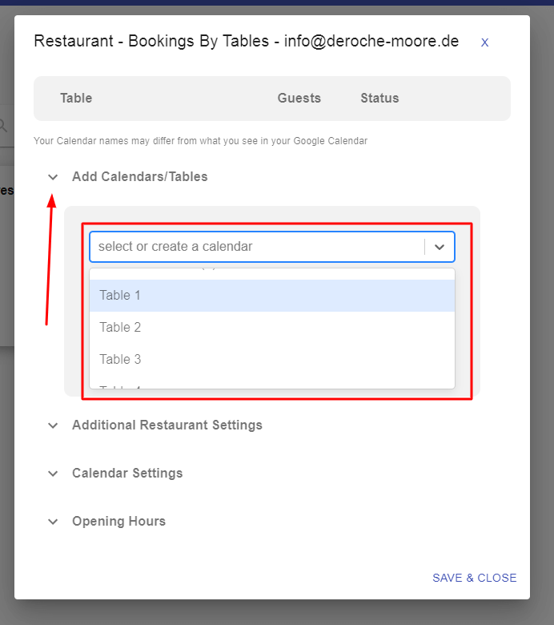
Task: Click the Opening Hours heading
Action: (118, 522)
